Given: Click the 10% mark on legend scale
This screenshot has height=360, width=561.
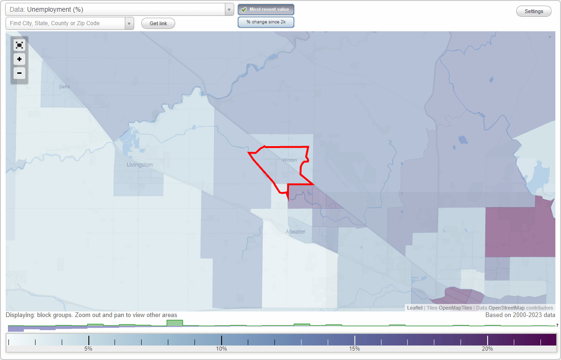Looking at the screenshot, I should click(x=221, y=348).
